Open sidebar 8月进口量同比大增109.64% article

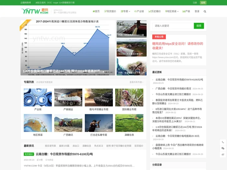click(177, 110)
